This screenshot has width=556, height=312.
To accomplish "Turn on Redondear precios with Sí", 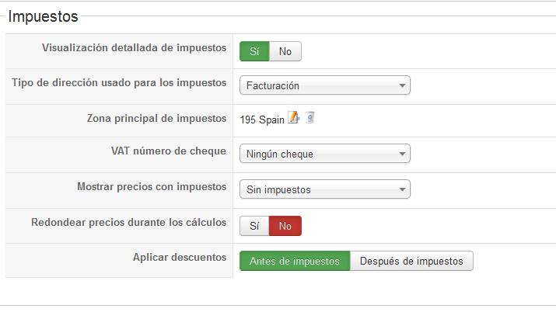I will [x=254, y=226].
